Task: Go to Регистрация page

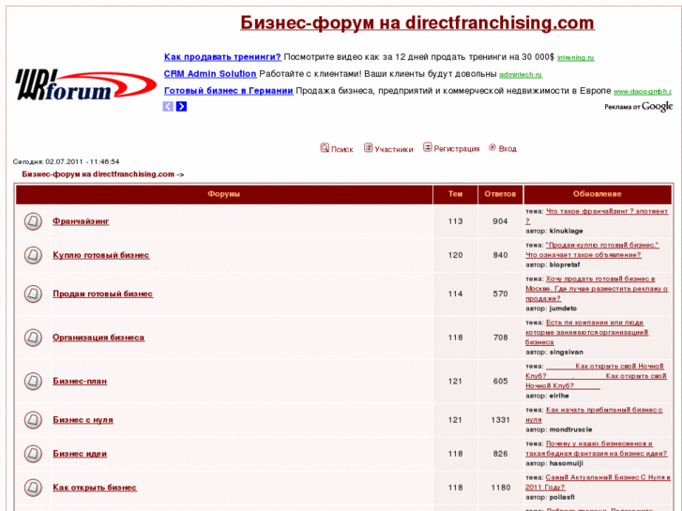Action: [x=457, y=149]
